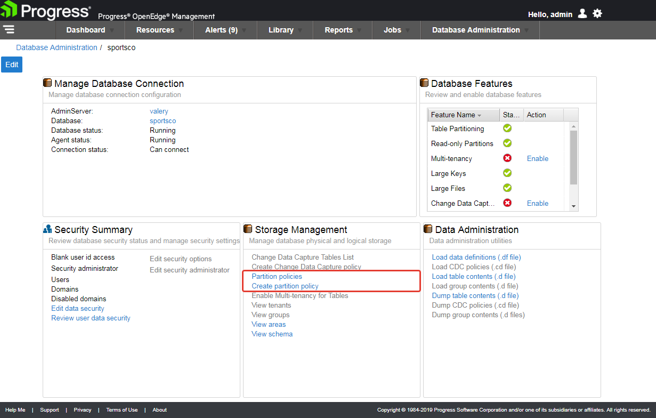The image size is (656, 418).
Task: Enable the Multi-tenancy feature
Action: [538, 158]
